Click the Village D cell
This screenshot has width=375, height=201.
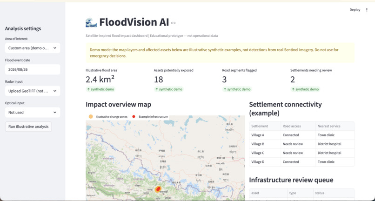point(265,162)
